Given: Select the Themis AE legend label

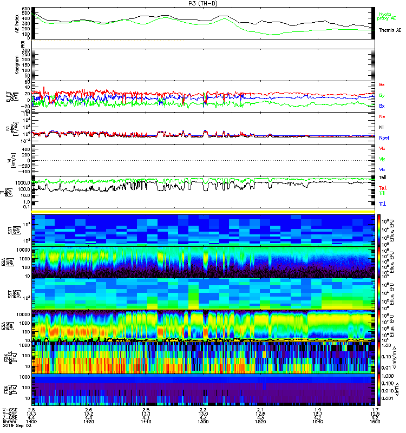Looking at the screenshot, I should tap(390, 30).
